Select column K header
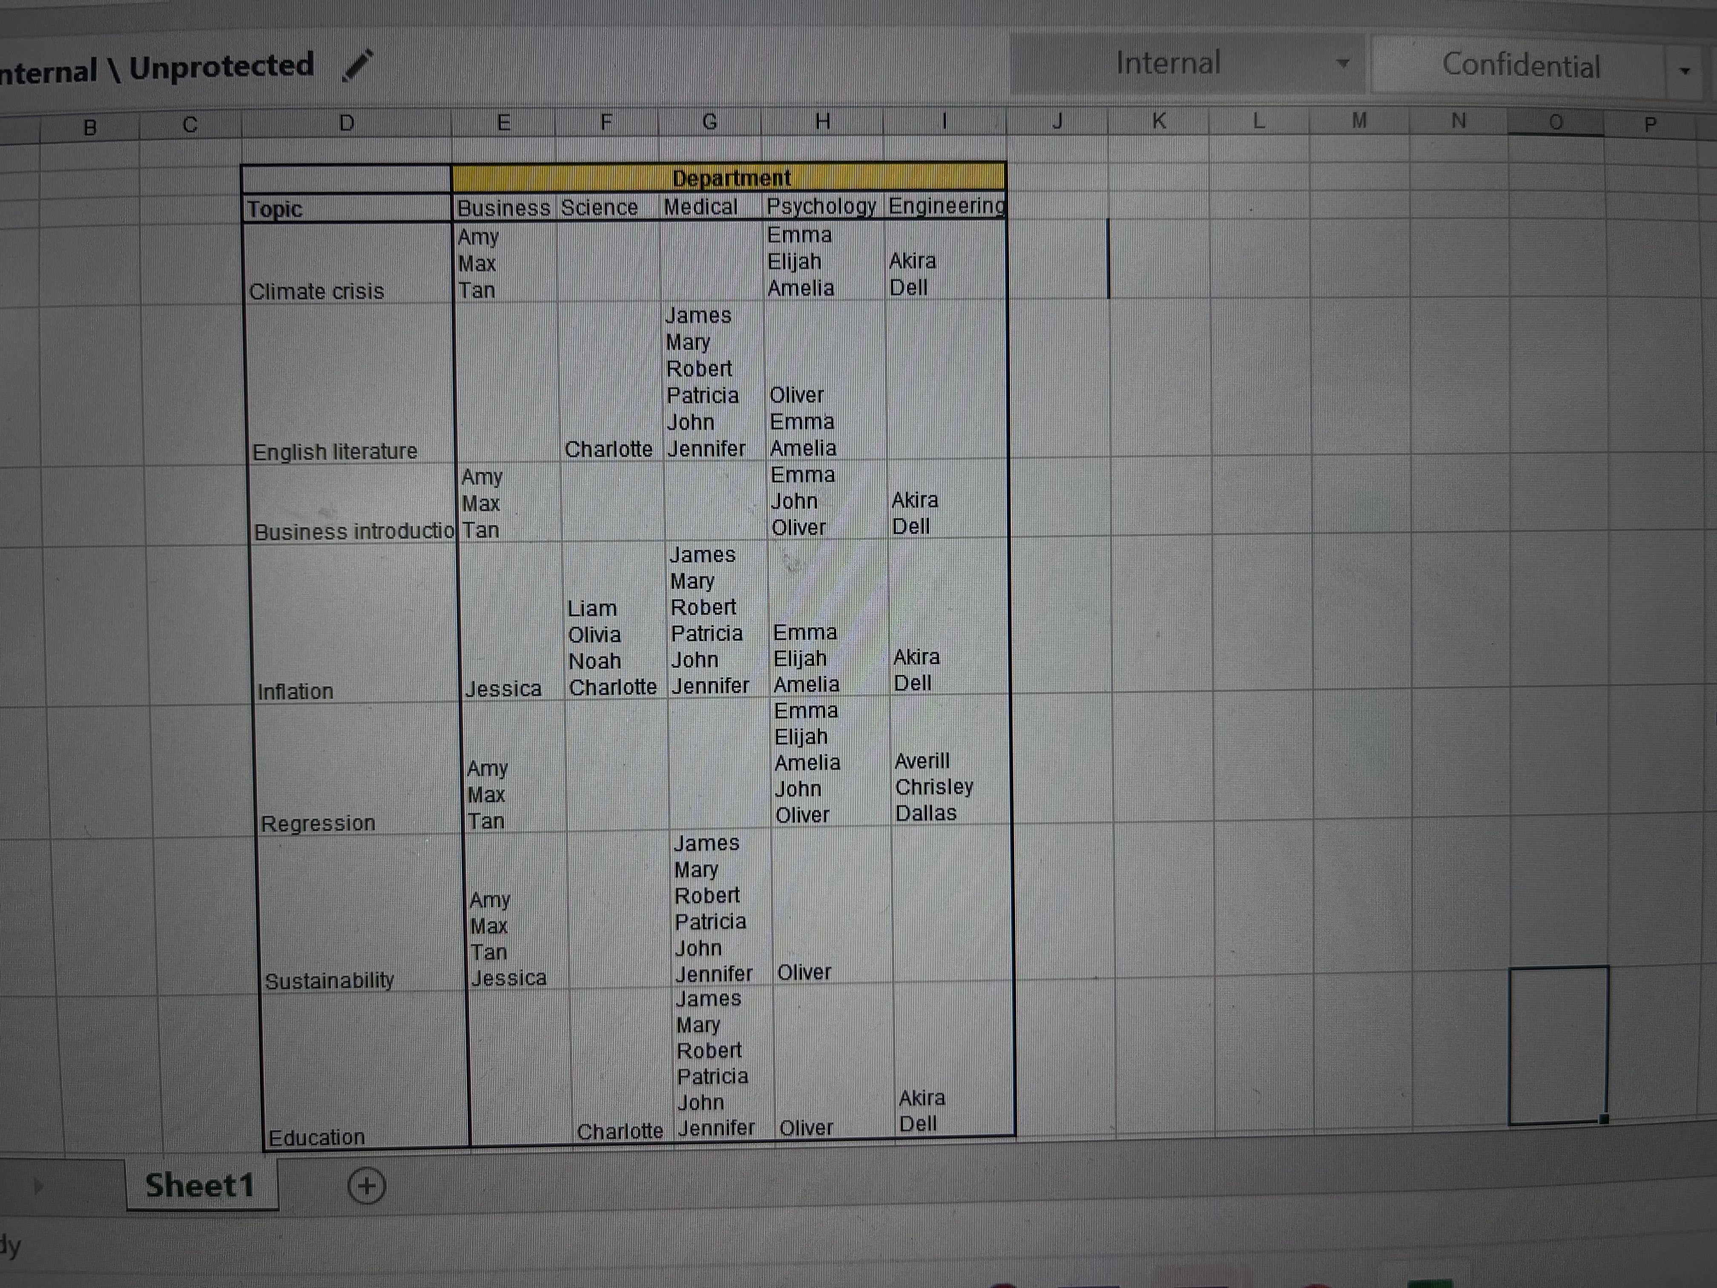Viewport: 1717px width, 1288px height. pos(1159,121)
